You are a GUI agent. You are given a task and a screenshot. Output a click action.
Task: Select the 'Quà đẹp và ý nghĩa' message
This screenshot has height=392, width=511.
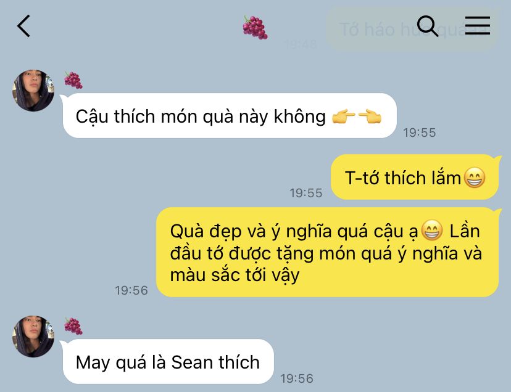328,252
